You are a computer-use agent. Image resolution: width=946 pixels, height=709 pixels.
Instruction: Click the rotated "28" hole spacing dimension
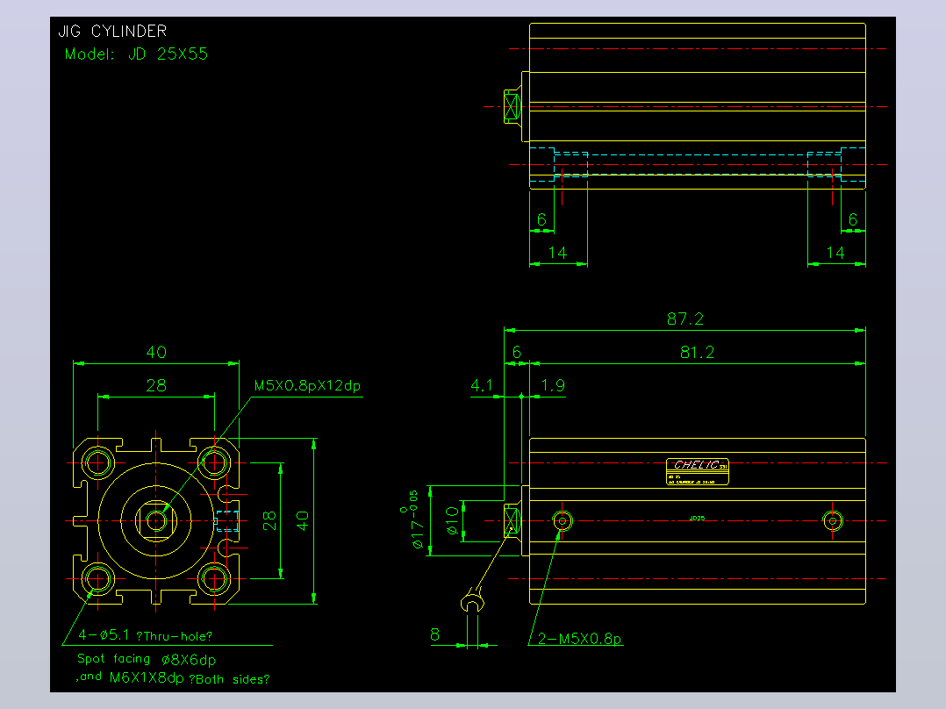tap(269, 520)
